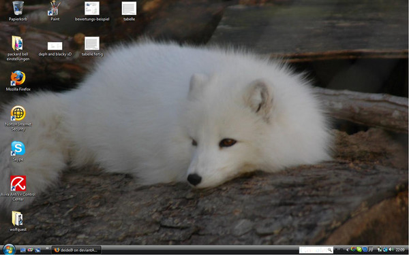Click the 22:09 taskbar clock

(x=400, y=250)
